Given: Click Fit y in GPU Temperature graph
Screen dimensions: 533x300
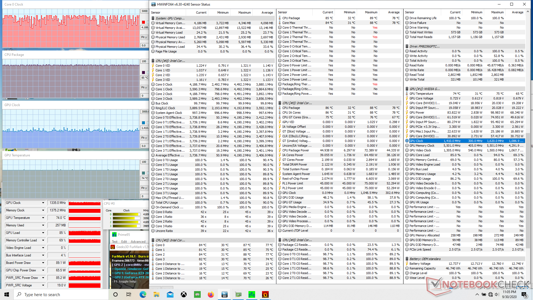Looking at the screenshot, I should pos(144,188).
